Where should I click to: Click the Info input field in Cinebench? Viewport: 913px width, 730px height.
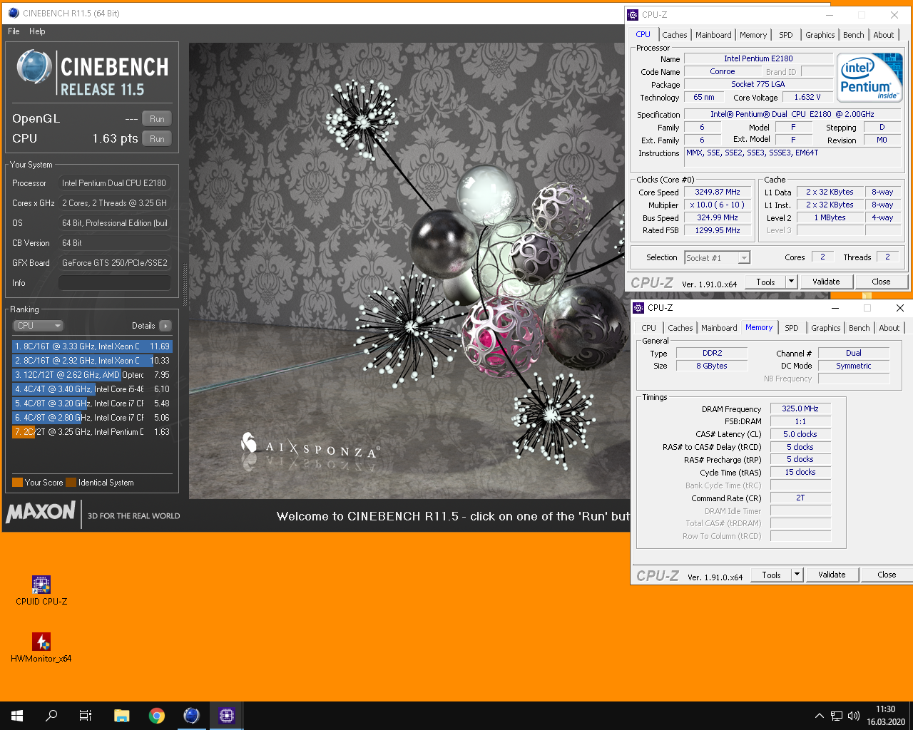coord(114,283)
